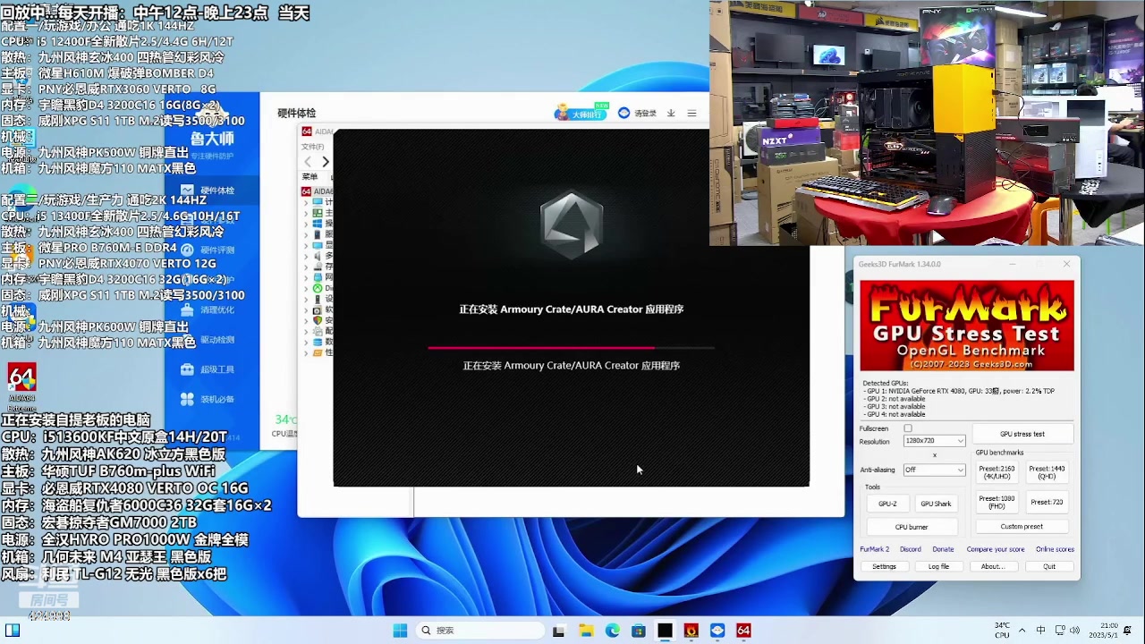Screen dimensions: 1145x644
Task: Expand the AIDA64 tree node with the shield icon
Action: tap(306, 320)
